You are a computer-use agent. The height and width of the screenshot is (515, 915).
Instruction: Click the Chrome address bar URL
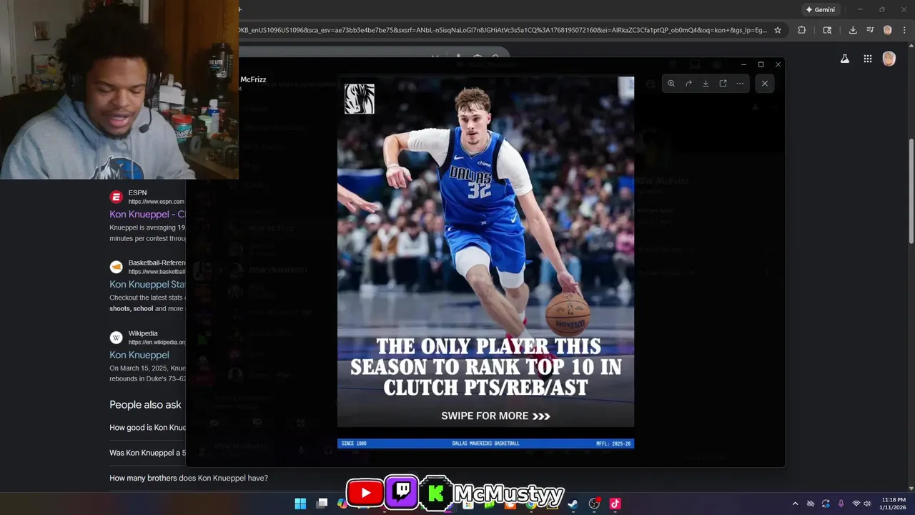point(503,30)
